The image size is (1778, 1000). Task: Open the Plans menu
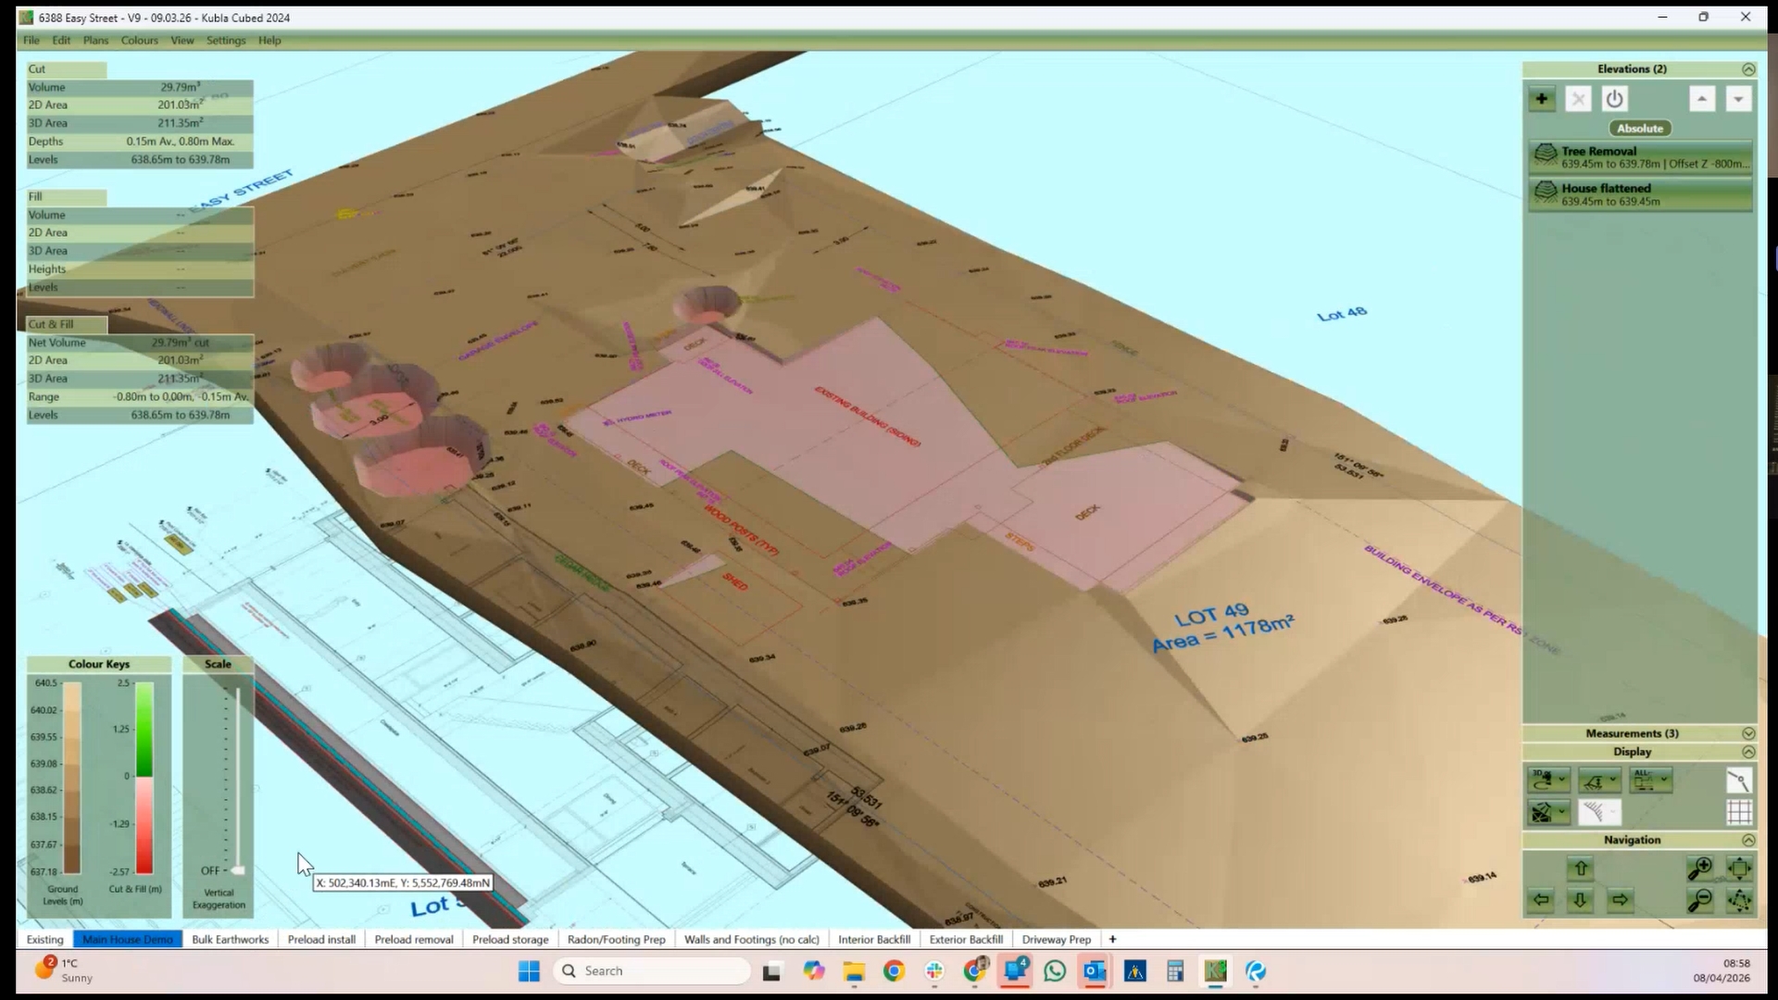(x=95, y=40)
